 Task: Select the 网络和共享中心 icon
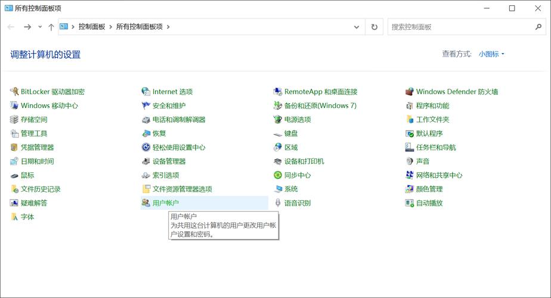[410, 175]
